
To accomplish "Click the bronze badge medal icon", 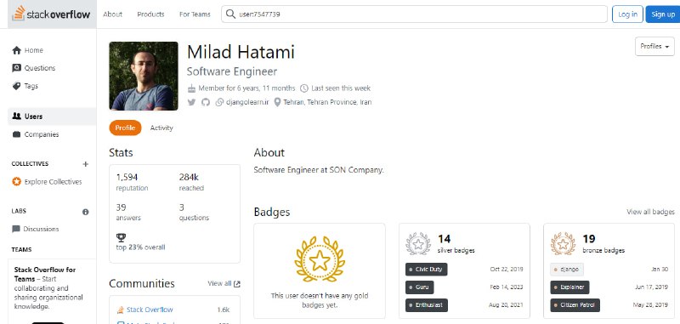I will tap(563, 243).
